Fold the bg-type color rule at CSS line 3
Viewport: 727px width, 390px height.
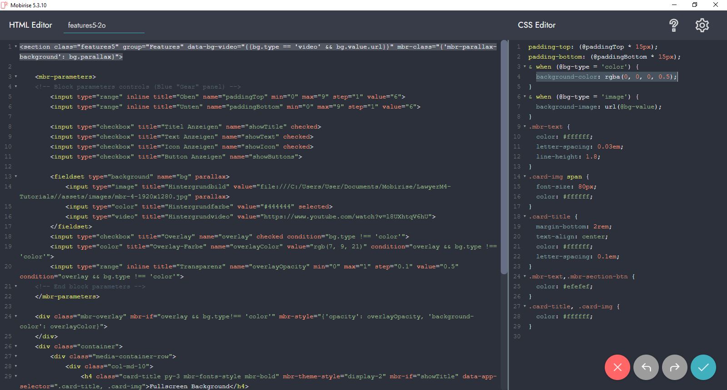click(525, 67)
